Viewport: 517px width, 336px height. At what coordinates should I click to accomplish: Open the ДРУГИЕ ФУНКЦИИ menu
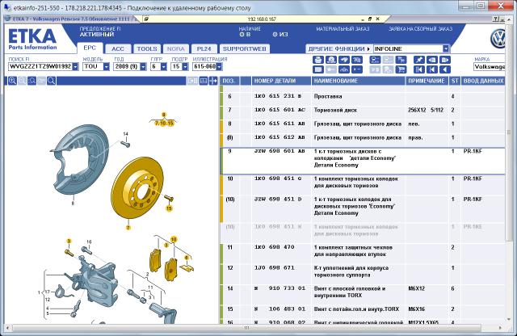coord(338,48)
